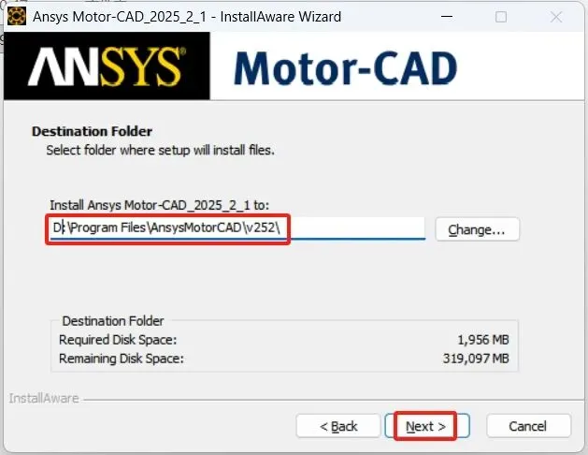Click the InstallAware wizard title bar icon
588x455 pixels.
(17, 17)
